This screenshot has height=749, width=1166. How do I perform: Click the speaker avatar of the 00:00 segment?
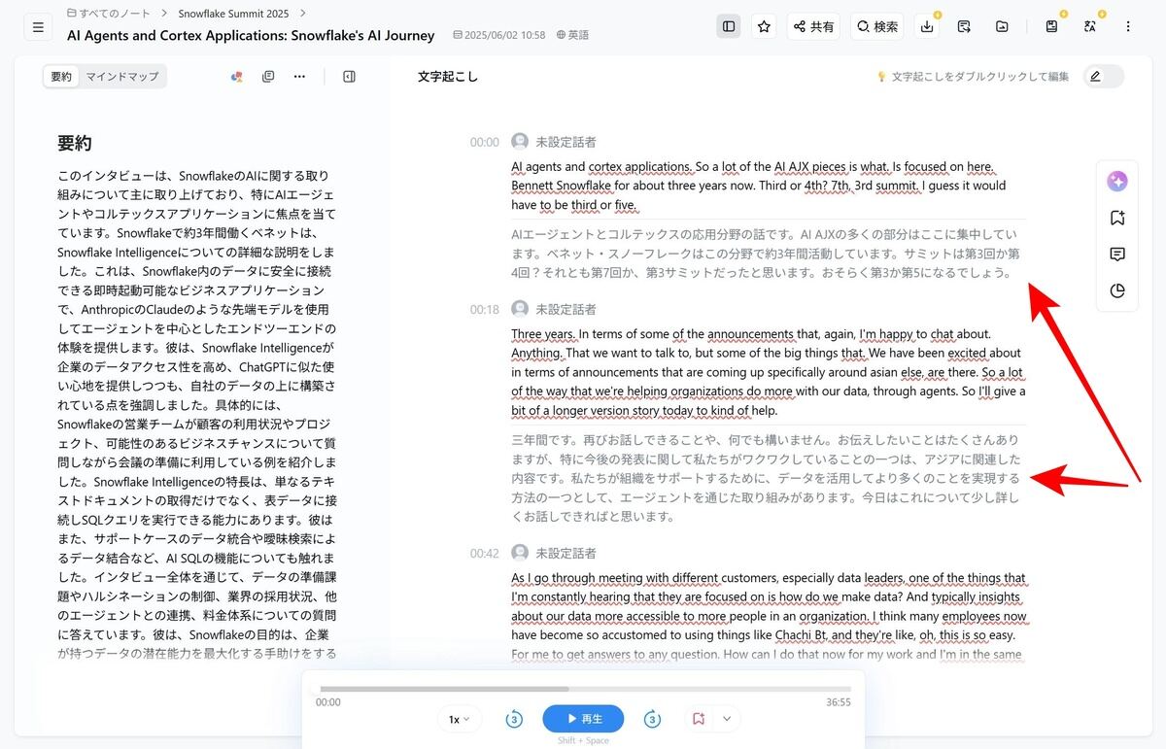tap(520, 142)
